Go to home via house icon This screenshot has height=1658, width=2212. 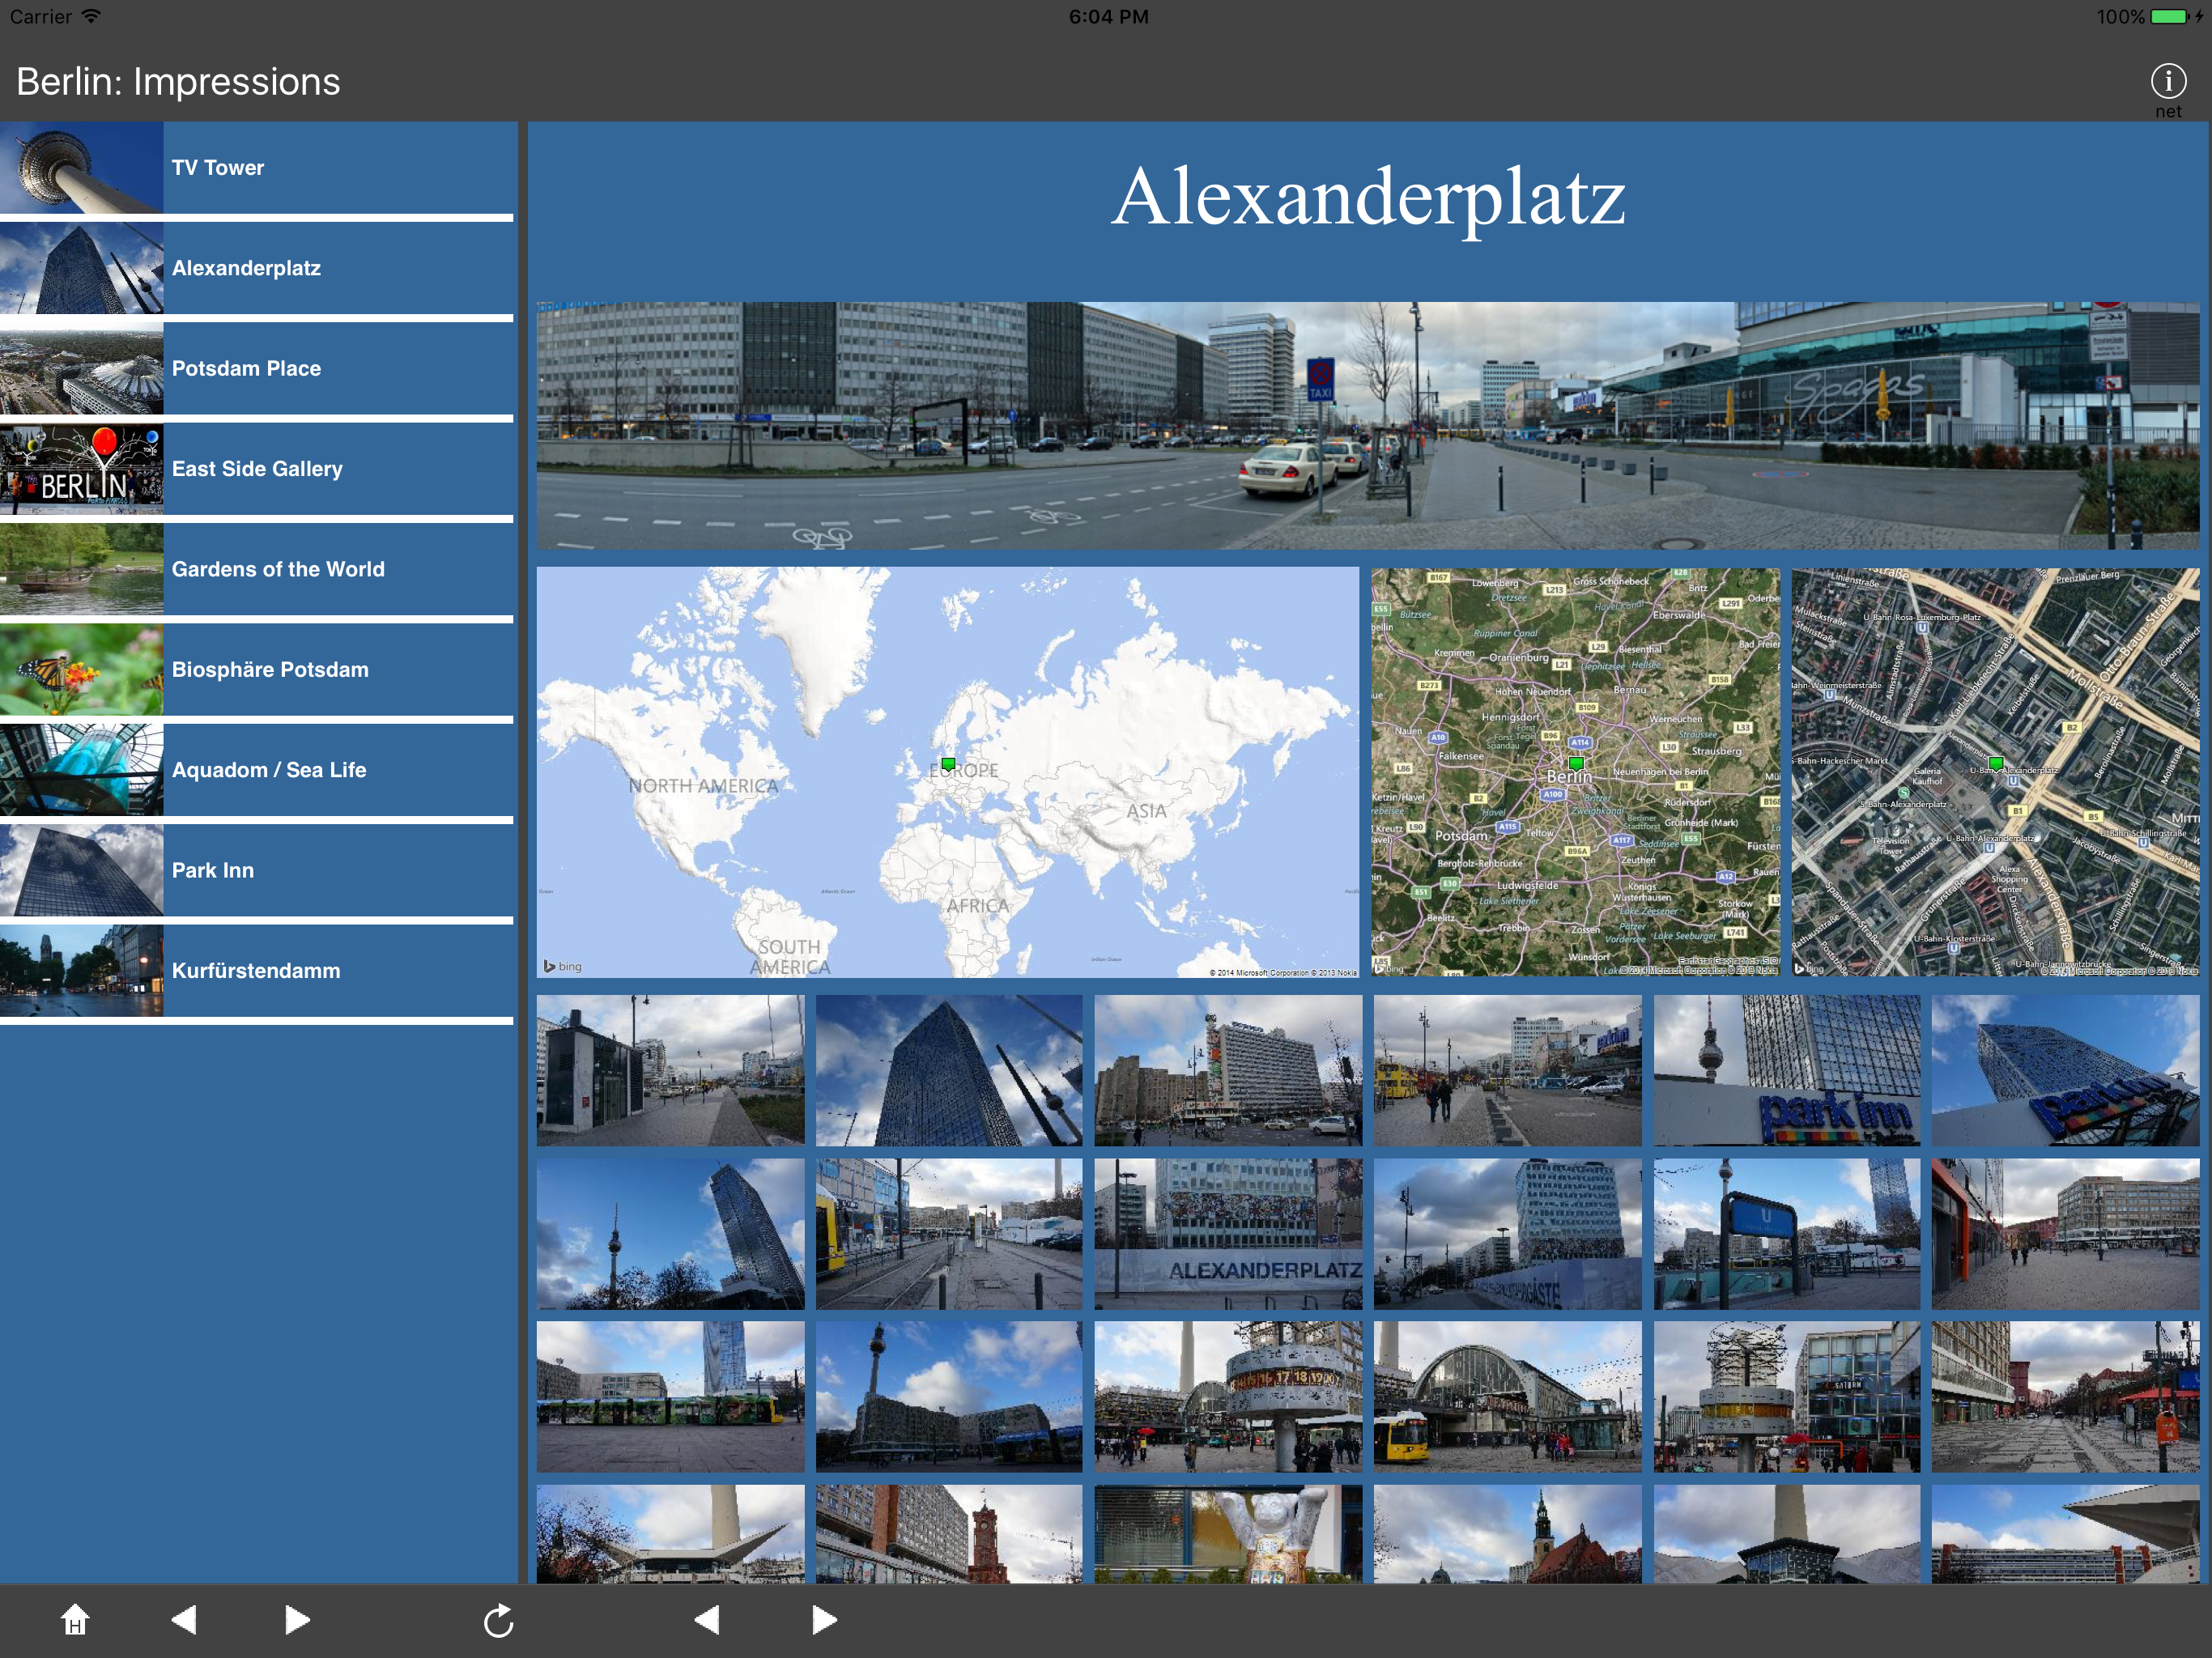75,1619
